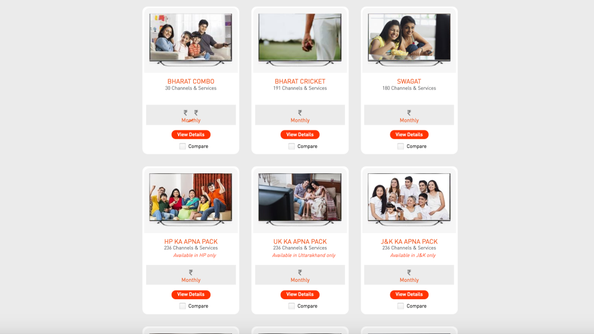
Task: Select Compare for UK Ka Apna Pack
Action: tap(291, 306)
